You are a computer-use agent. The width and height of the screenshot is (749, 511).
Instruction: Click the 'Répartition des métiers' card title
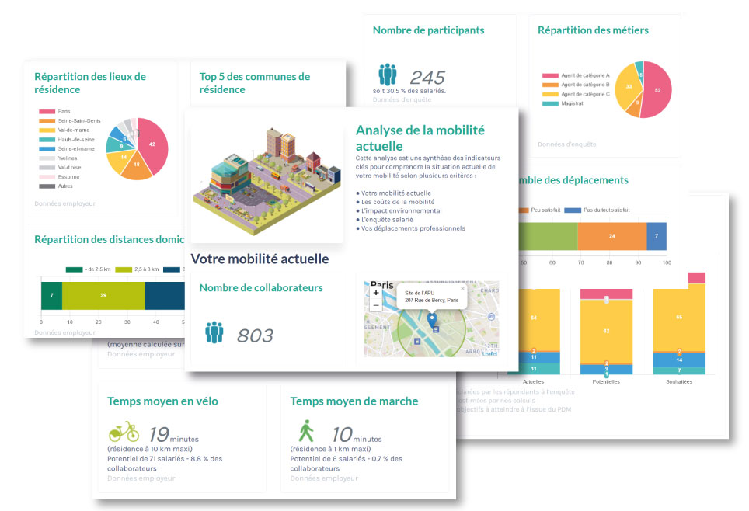pyautogui.click(x=593, y=30)
